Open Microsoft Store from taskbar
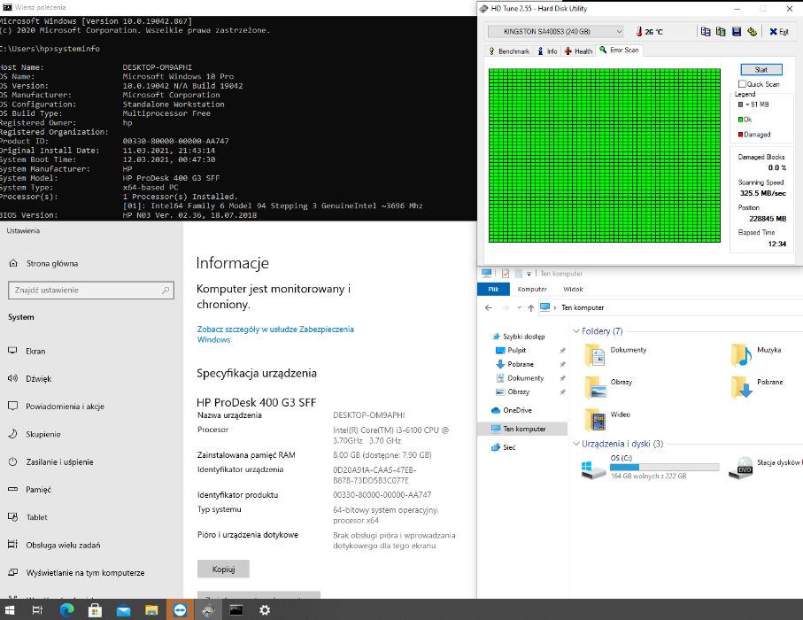The height and width of the screenshot is (620, 803). tap(96, 609)
